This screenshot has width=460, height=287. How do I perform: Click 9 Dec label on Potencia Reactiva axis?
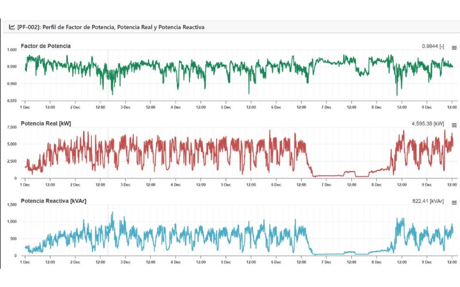tap(426, 262)
